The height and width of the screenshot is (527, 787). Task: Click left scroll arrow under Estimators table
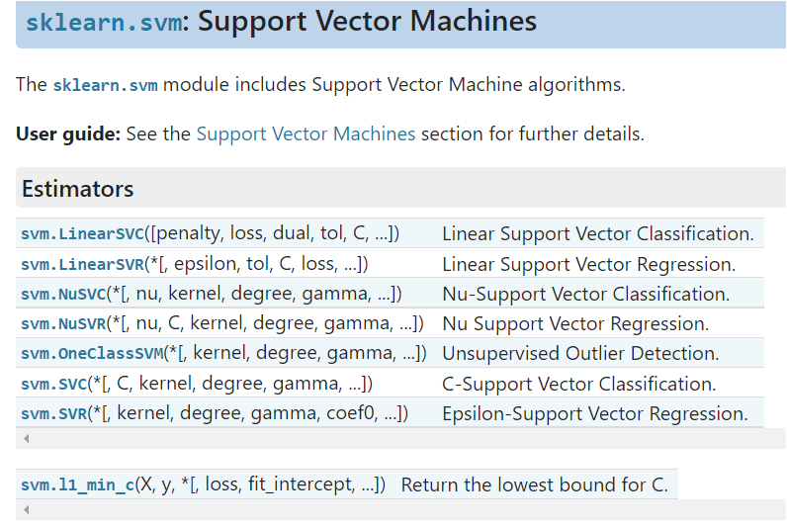pos(26,438)
